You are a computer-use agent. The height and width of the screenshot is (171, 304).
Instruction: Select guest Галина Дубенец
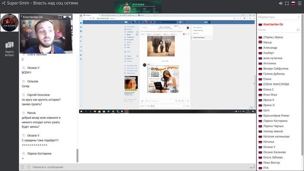coord(274,74)
